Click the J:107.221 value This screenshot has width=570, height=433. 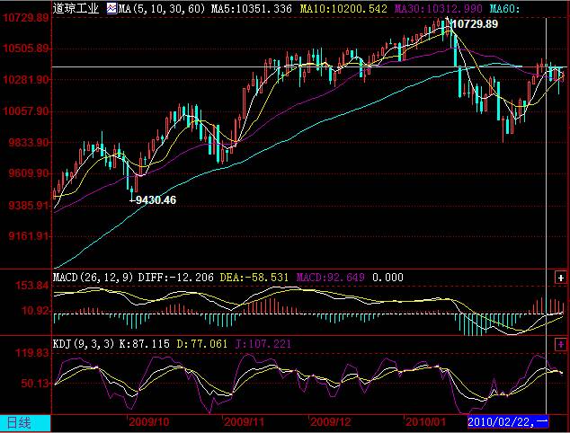pos(263,344)
